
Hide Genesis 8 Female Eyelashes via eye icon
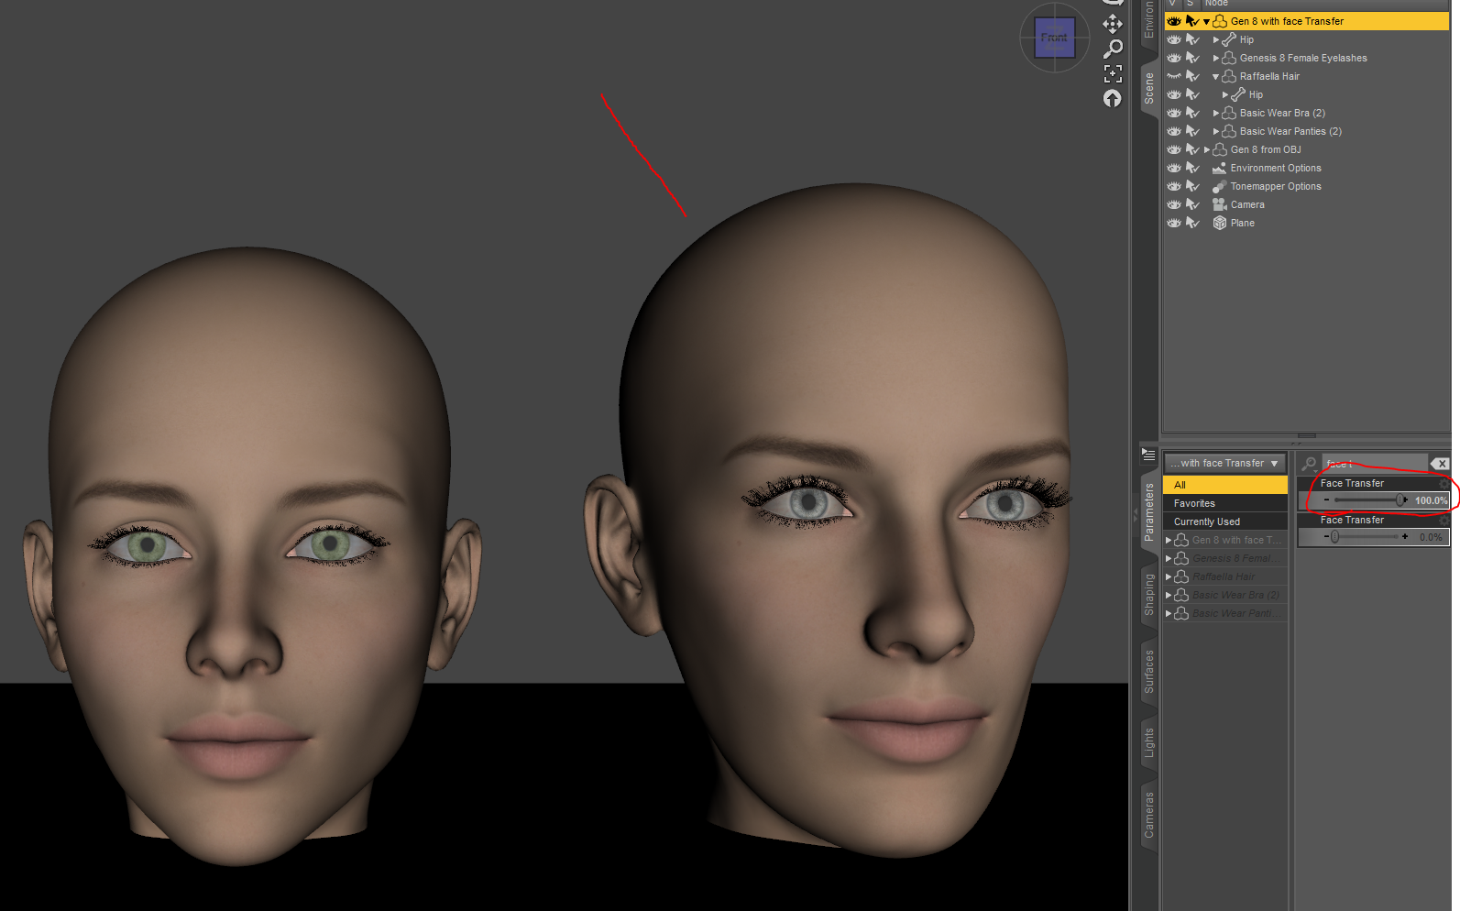point(1173,58)
